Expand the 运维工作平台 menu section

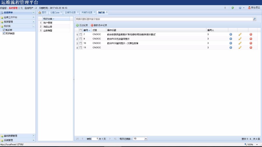tap(33, 17)
